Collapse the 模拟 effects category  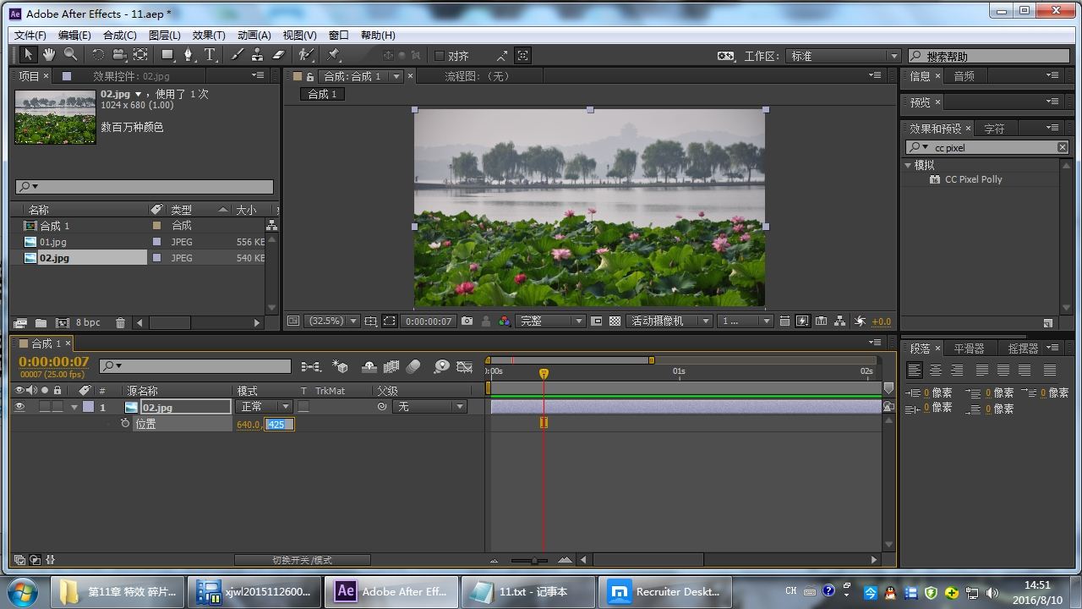909,165
